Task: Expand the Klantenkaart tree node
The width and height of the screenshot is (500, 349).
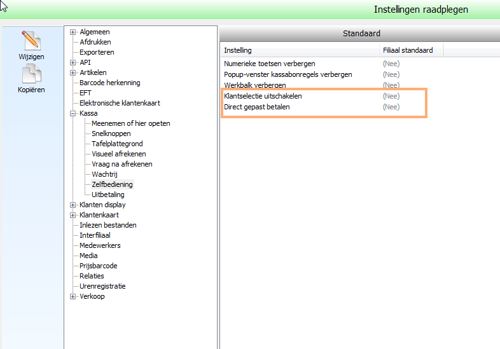Action: 73,215
